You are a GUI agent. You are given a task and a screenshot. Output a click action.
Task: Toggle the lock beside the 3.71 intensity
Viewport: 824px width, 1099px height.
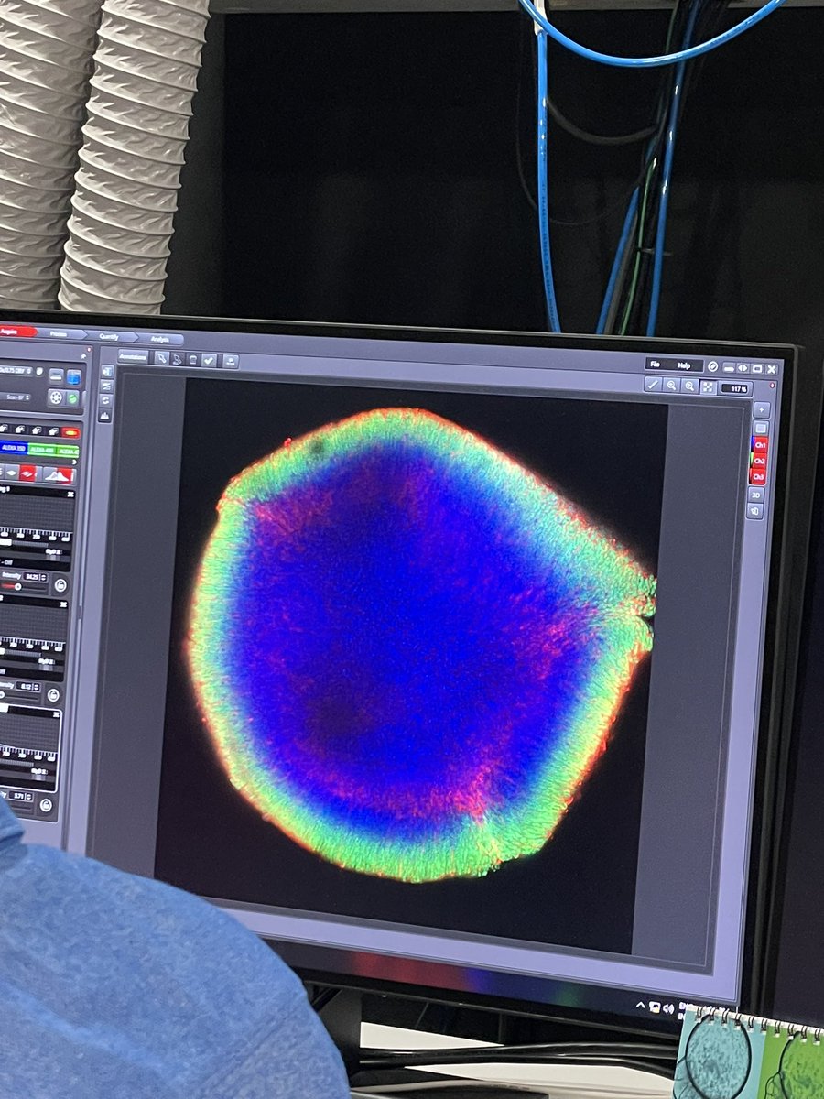point(46,804)
